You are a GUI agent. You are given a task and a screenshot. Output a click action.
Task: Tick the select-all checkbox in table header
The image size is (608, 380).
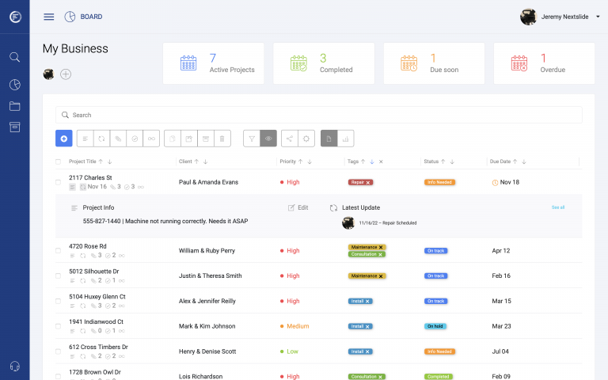point(58,161)
